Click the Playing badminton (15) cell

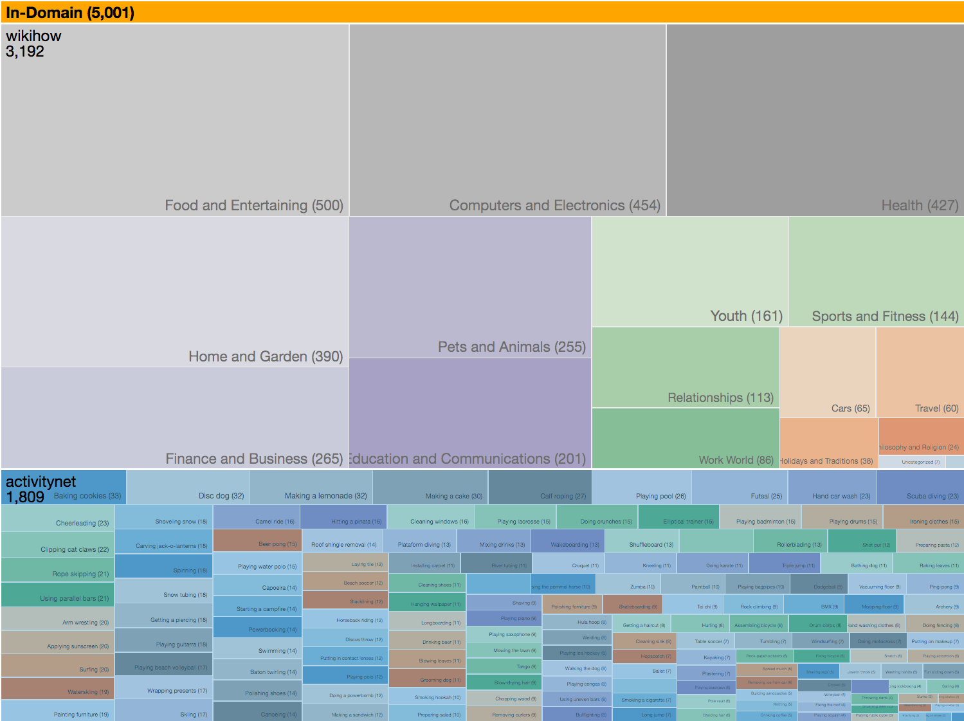pos(760,517)
